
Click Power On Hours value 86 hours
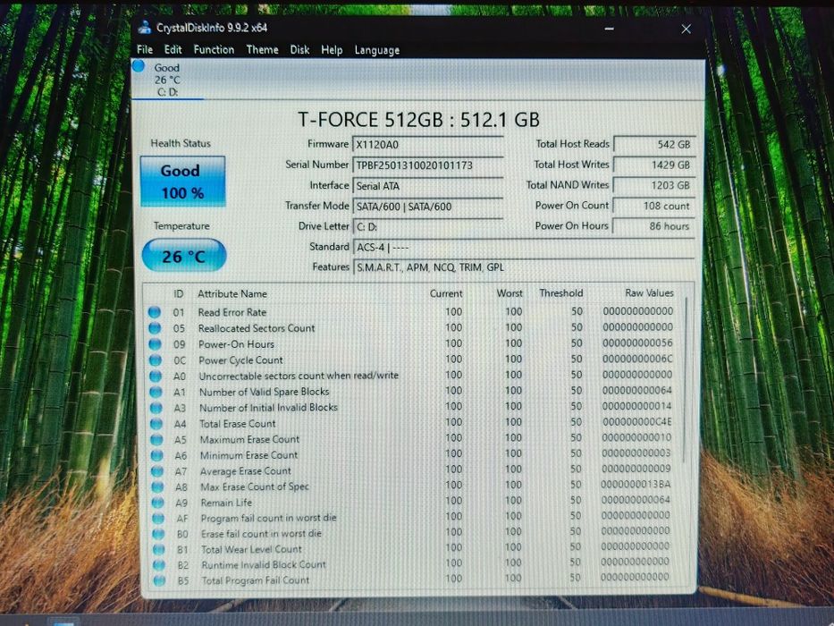pos(654,225)
